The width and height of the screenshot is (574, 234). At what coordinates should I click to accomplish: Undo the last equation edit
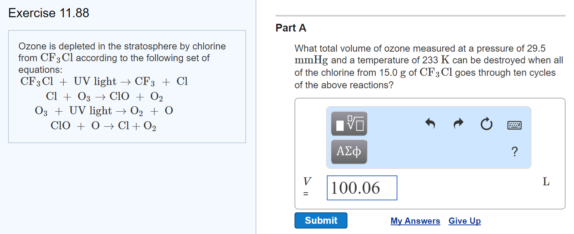(430, 124)
